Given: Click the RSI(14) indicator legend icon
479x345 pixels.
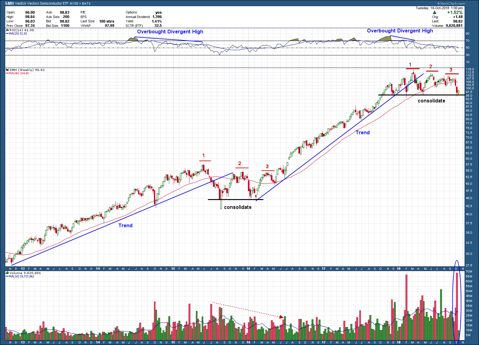Looking at the screenshot, I should coord(7,30).
